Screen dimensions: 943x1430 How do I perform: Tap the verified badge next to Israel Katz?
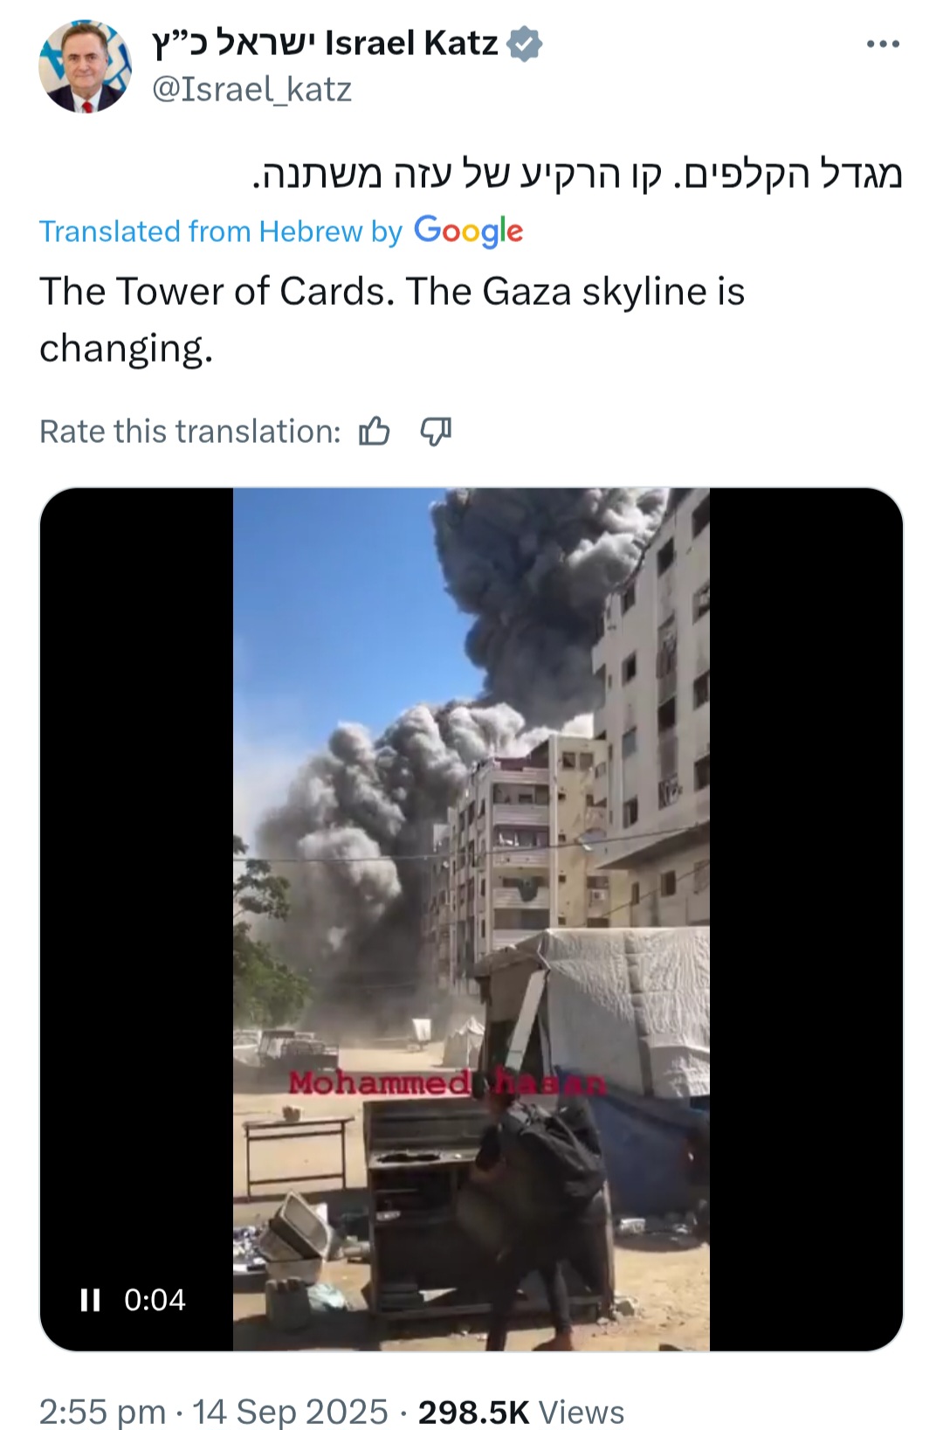coord(525,44)
